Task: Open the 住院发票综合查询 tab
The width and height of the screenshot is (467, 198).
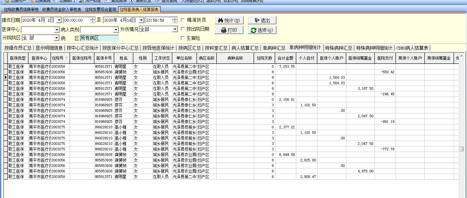Action: pos(101,10)
